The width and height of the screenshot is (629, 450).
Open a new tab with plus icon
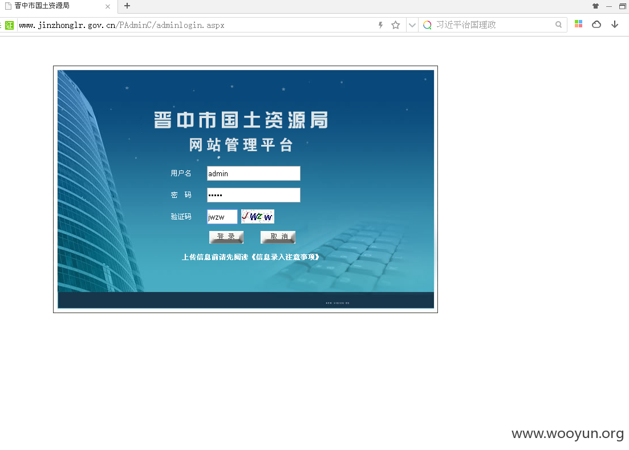click(127, 6)
